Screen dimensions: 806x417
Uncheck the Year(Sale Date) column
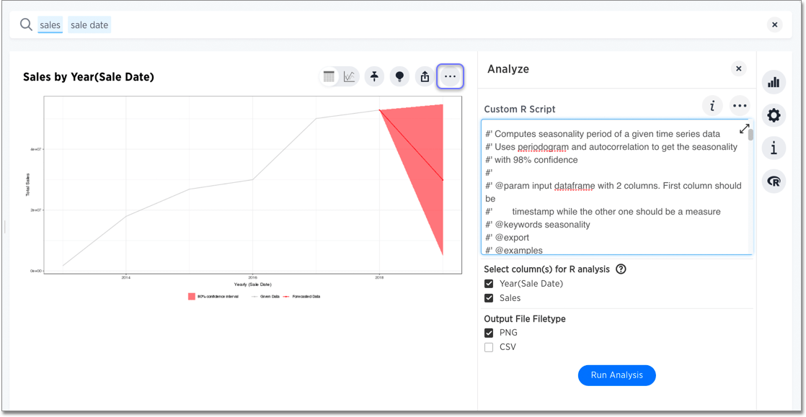tap(488, 283)
